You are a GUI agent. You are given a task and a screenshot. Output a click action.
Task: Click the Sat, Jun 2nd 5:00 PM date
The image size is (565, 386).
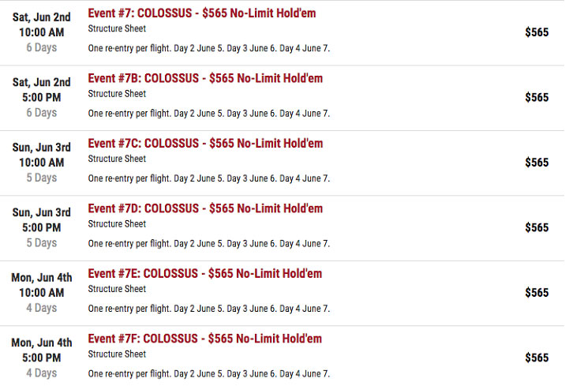point(42,90)
